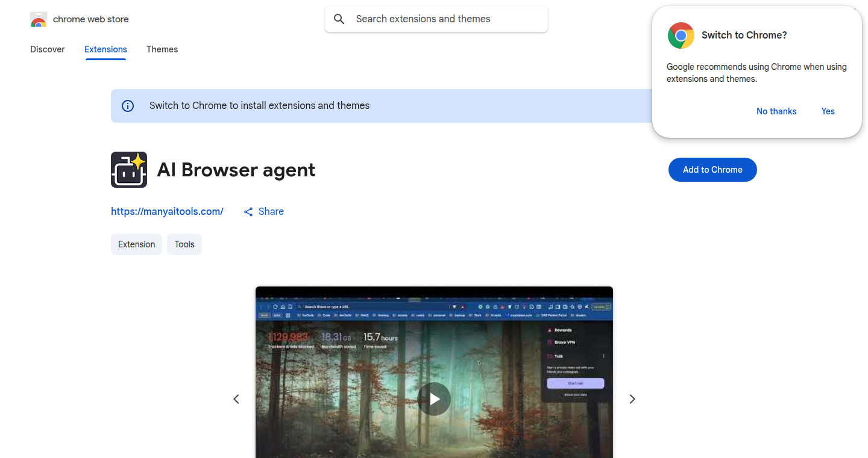Screen dimensions: 868x458
Task: Click the chrome web store title text
Action: tap(91, 19)
